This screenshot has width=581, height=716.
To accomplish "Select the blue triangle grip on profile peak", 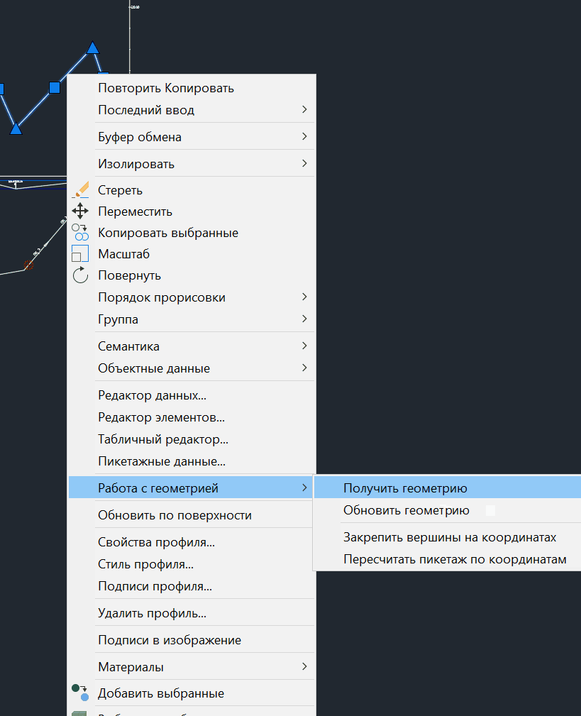I will coord(92,48).
